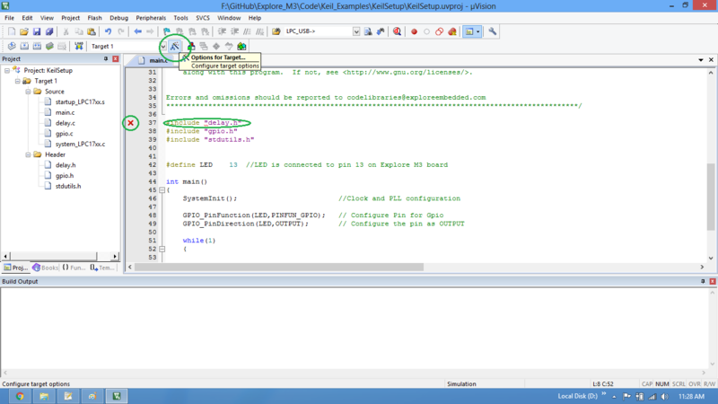Open Configuration with the wrench icon

coord(492,31)
